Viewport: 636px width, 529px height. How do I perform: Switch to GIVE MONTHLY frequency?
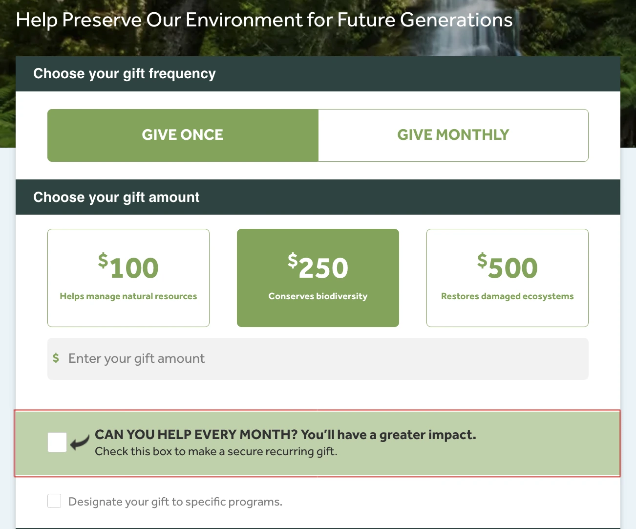453,135
